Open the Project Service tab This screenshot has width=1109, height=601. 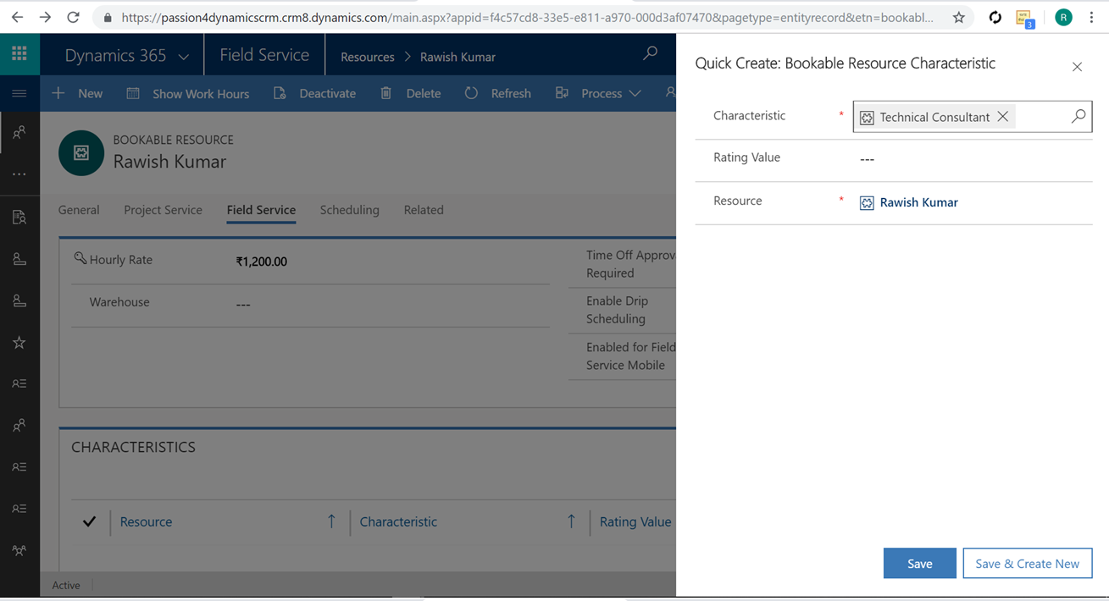pos(163,210)
